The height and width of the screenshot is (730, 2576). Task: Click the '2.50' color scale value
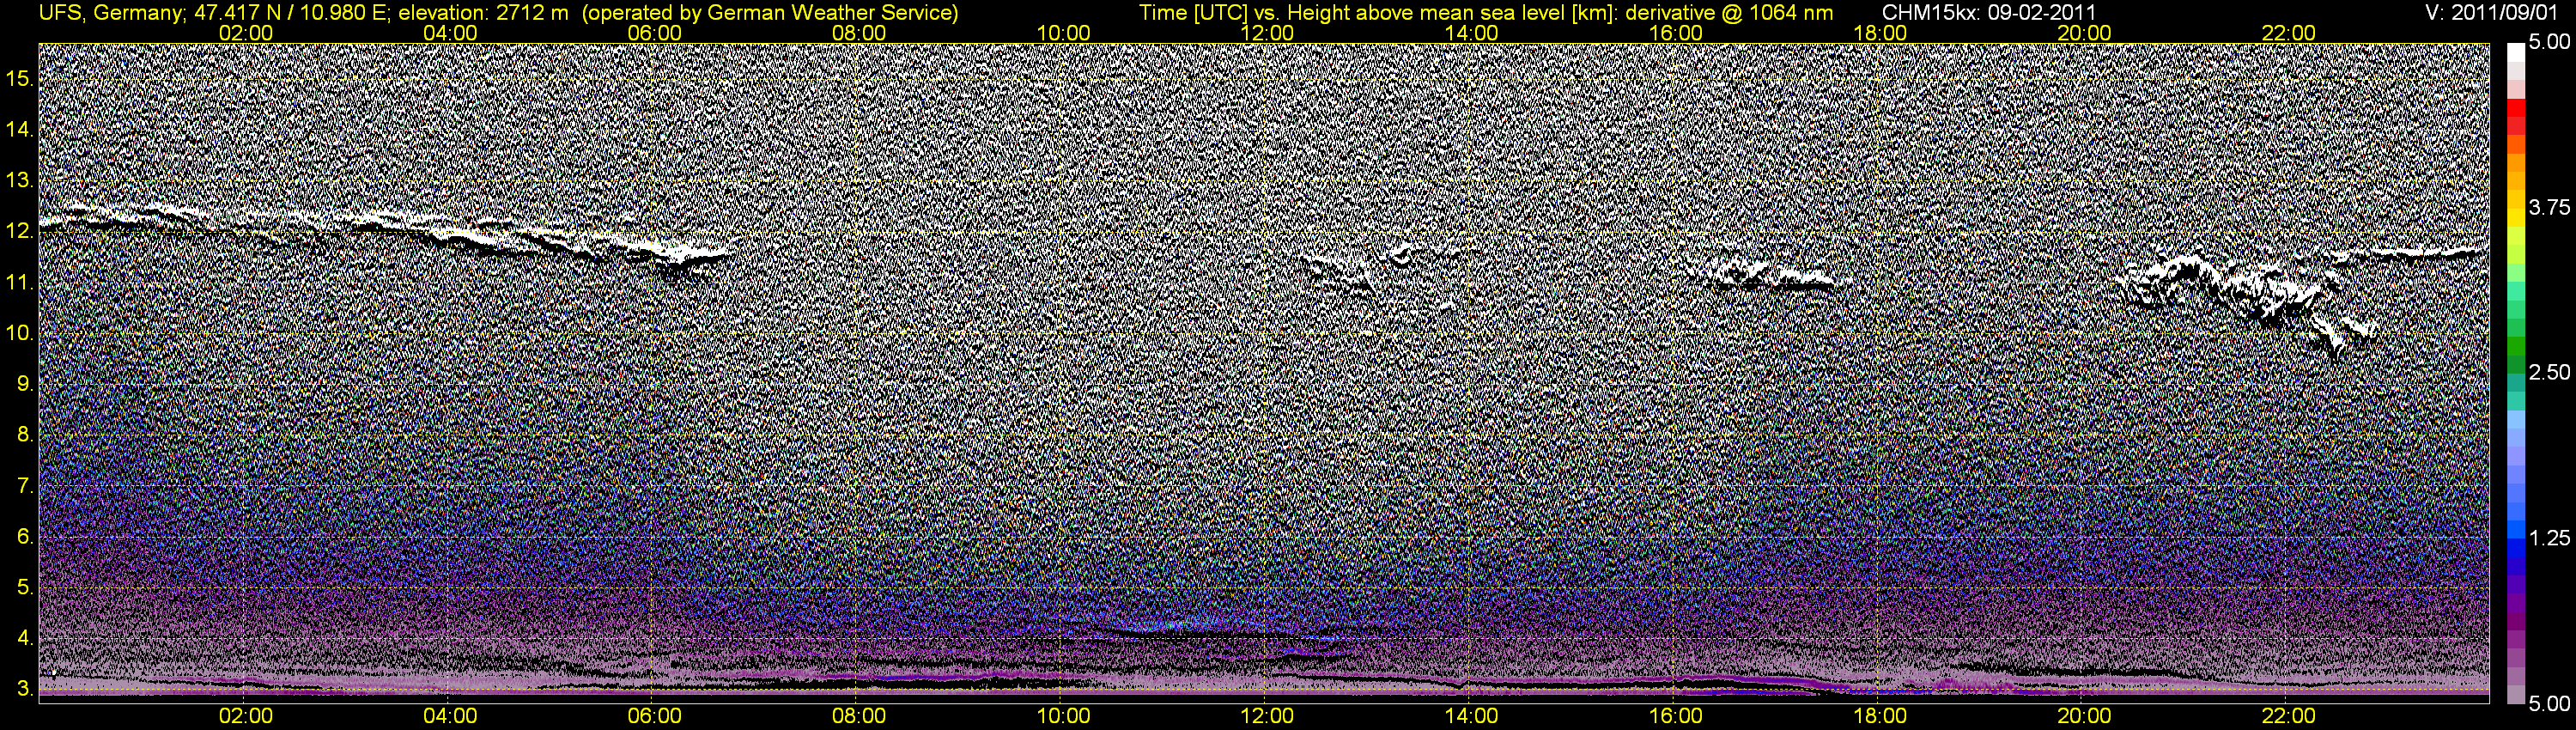2549,372
